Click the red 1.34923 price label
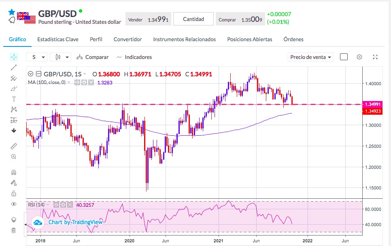This screenshot has height=246, width=391. [372, 111]
